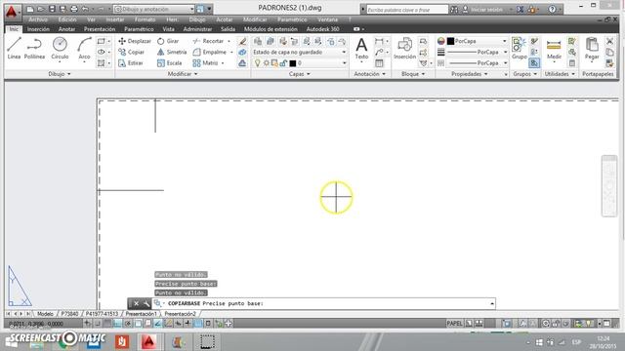Click the Copiar tool in Modificar
This screenshot has width=625, height=351.
tap(131, 52)
